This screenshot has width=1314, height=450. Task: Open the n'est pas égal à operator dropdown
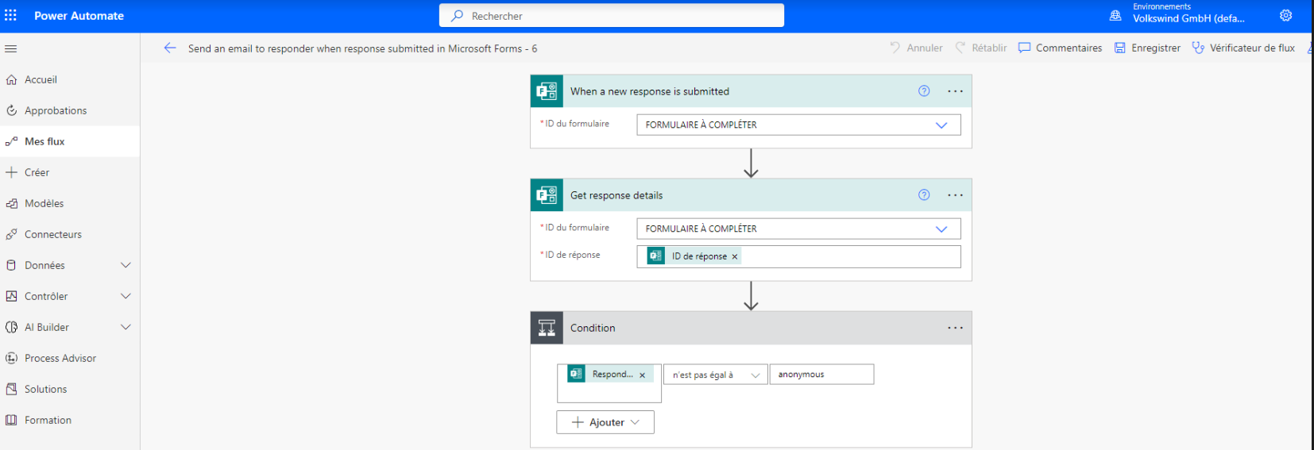click(x=716, y=375)
